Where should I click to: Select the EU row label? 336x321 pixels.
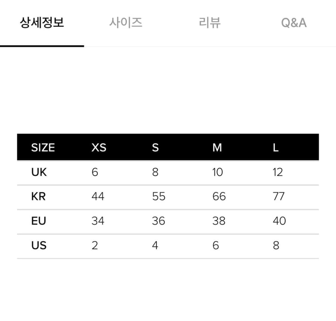(39, 221)
